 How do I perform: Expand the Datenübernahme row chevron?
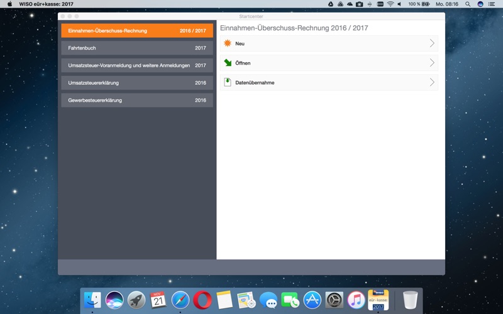coord(432,82)
